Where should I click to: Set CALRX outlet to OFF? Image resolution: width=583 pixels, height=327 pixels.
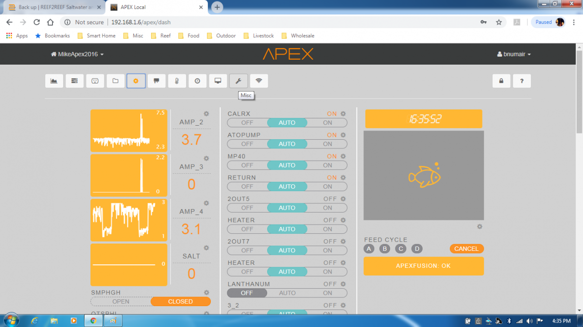coord(247,123)
